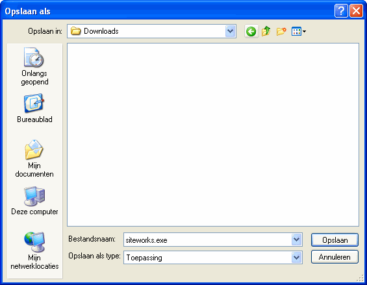Image resolution: width=367 pixels, height=285 pixels.
Task: Open the view options arrow next to the Views icon
Action: (304, 31)
